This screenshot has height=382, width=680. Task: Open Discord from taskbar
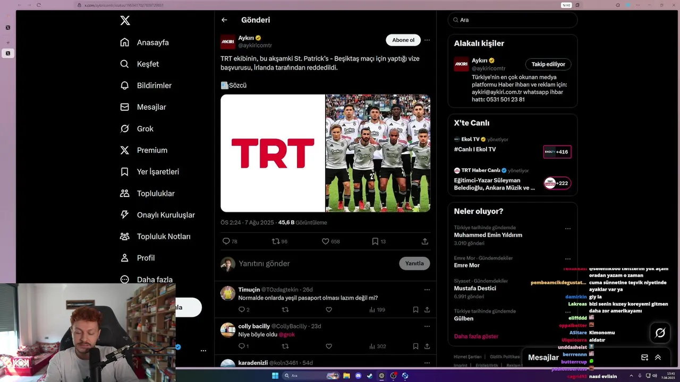[x=358, y=376]
